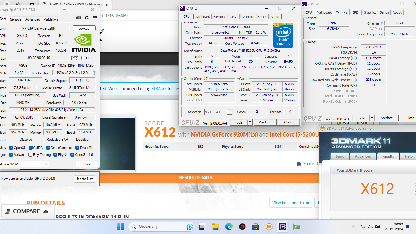
Task: Switch to CPU-Z in the taskbar
Action: click(282, 227)
